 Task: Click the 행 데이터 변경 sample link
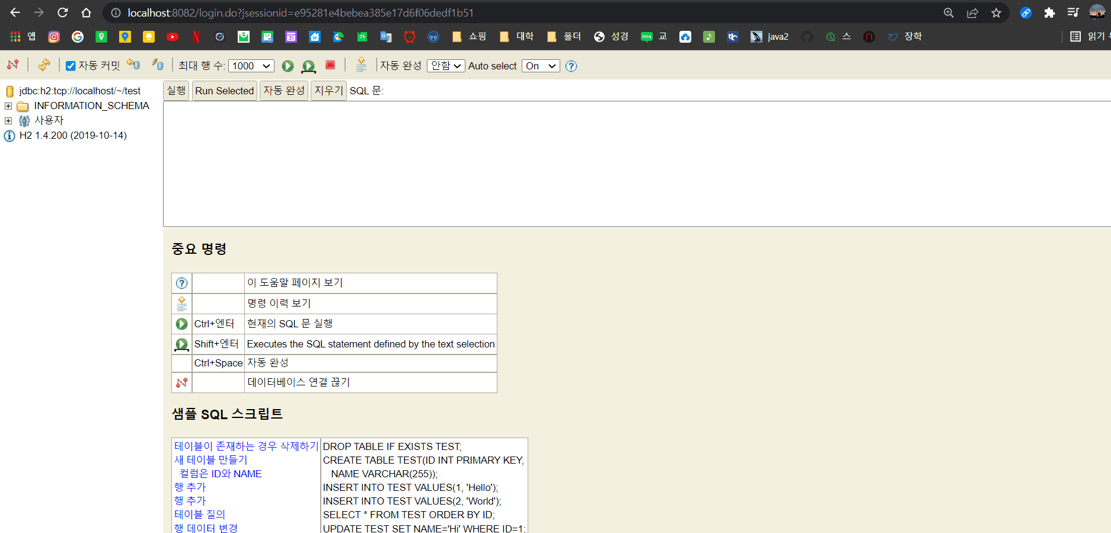coord(206,528)
